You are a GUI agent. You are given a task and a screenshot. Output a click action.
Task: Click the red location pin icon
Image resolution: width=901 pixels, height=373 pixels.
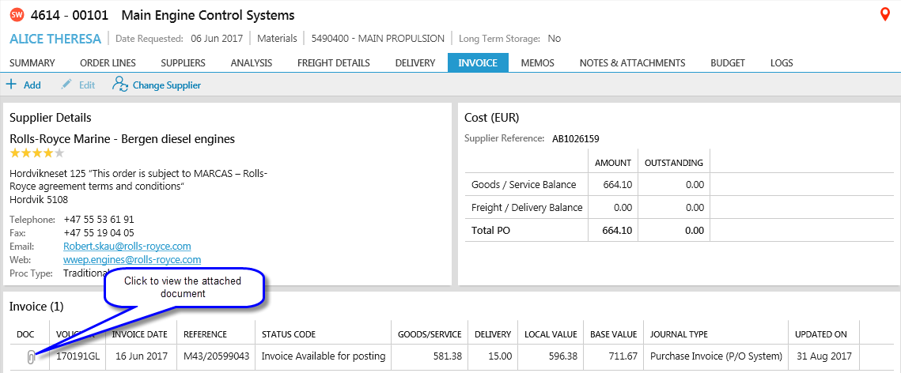885,15
